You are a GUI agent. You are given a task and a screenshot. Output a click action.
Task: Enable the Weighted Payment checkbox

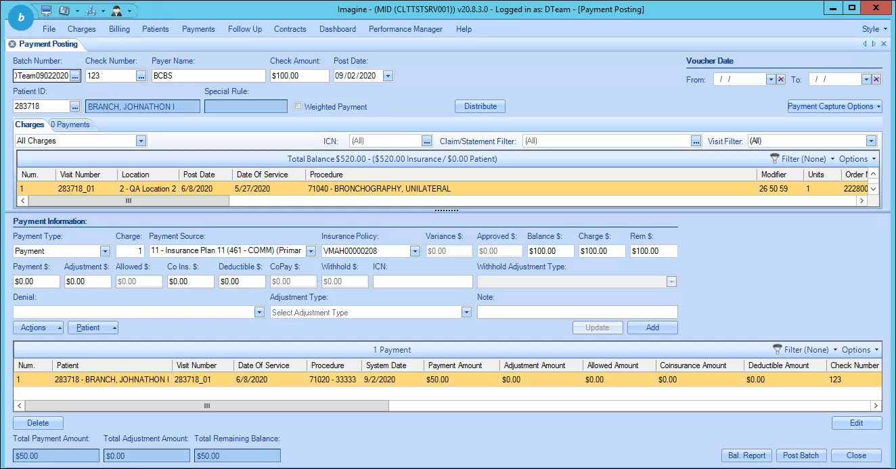click(x=298, y=106)
